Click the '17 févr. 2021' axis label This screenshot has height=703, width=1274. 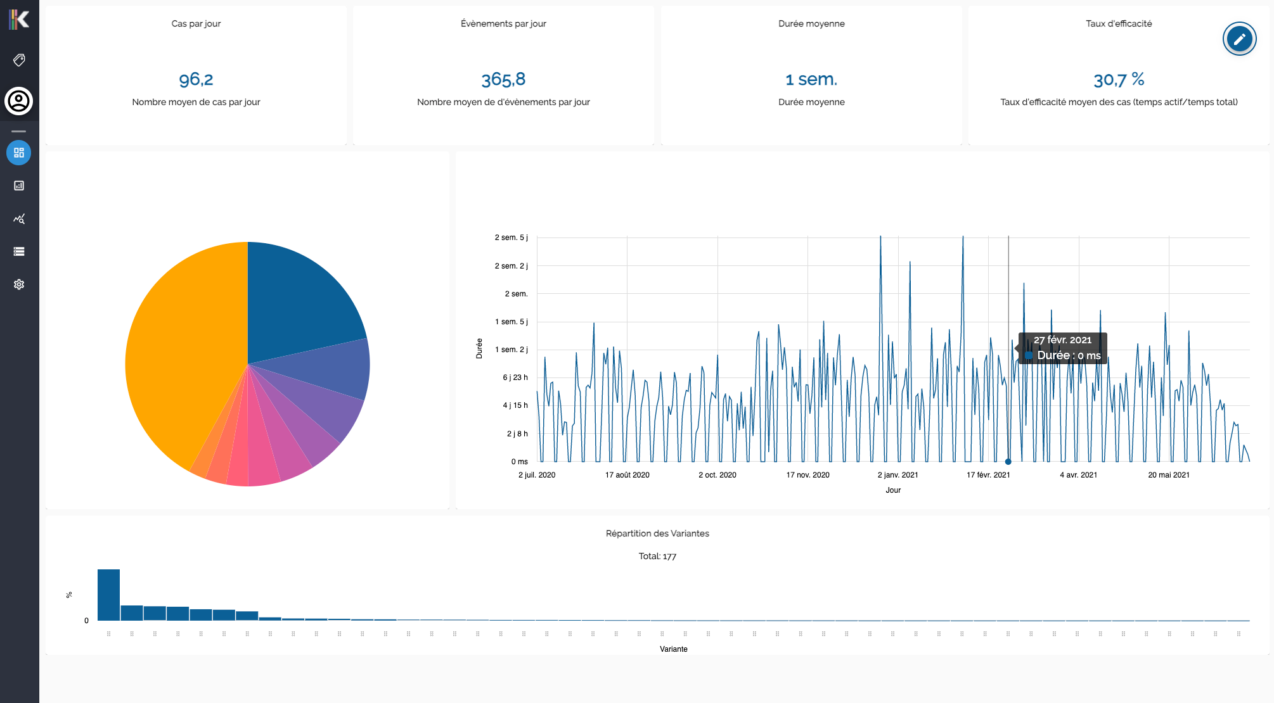(x=988, y=475)
